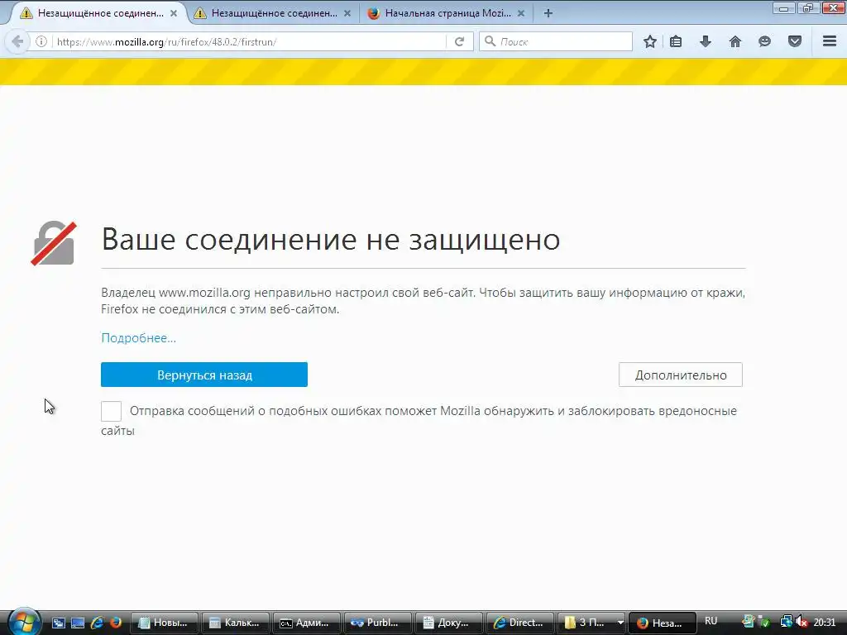
Task: Enable sending error reports to Mozilla checkbox
Action: click(x=112, y=411)
